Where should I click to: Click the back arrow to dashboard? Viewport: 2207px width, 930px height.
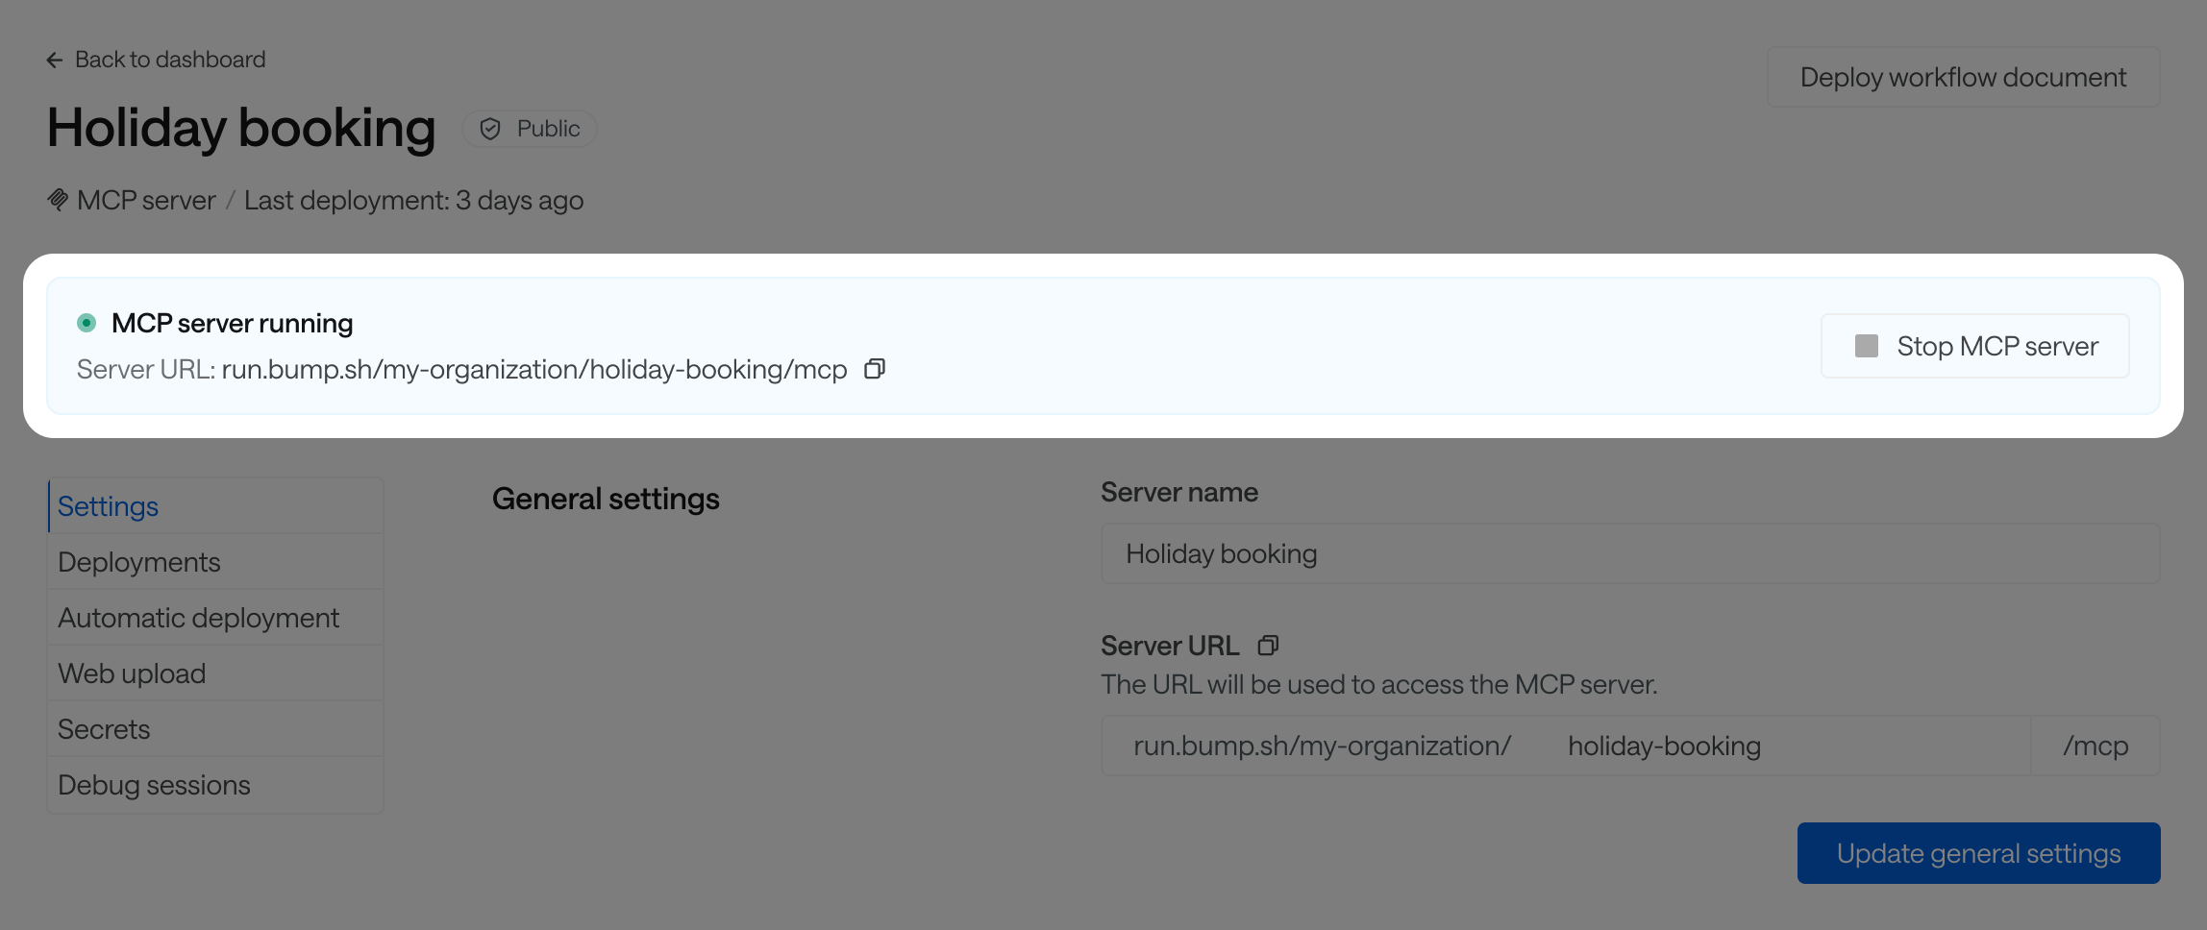click(55, 59)
